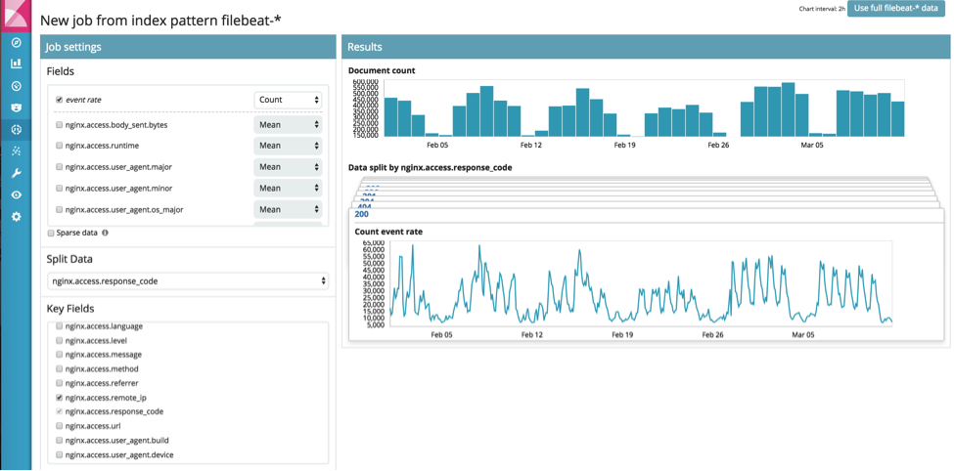Click the Job settings panel header
954x471 pixels.
click(188, 47)
